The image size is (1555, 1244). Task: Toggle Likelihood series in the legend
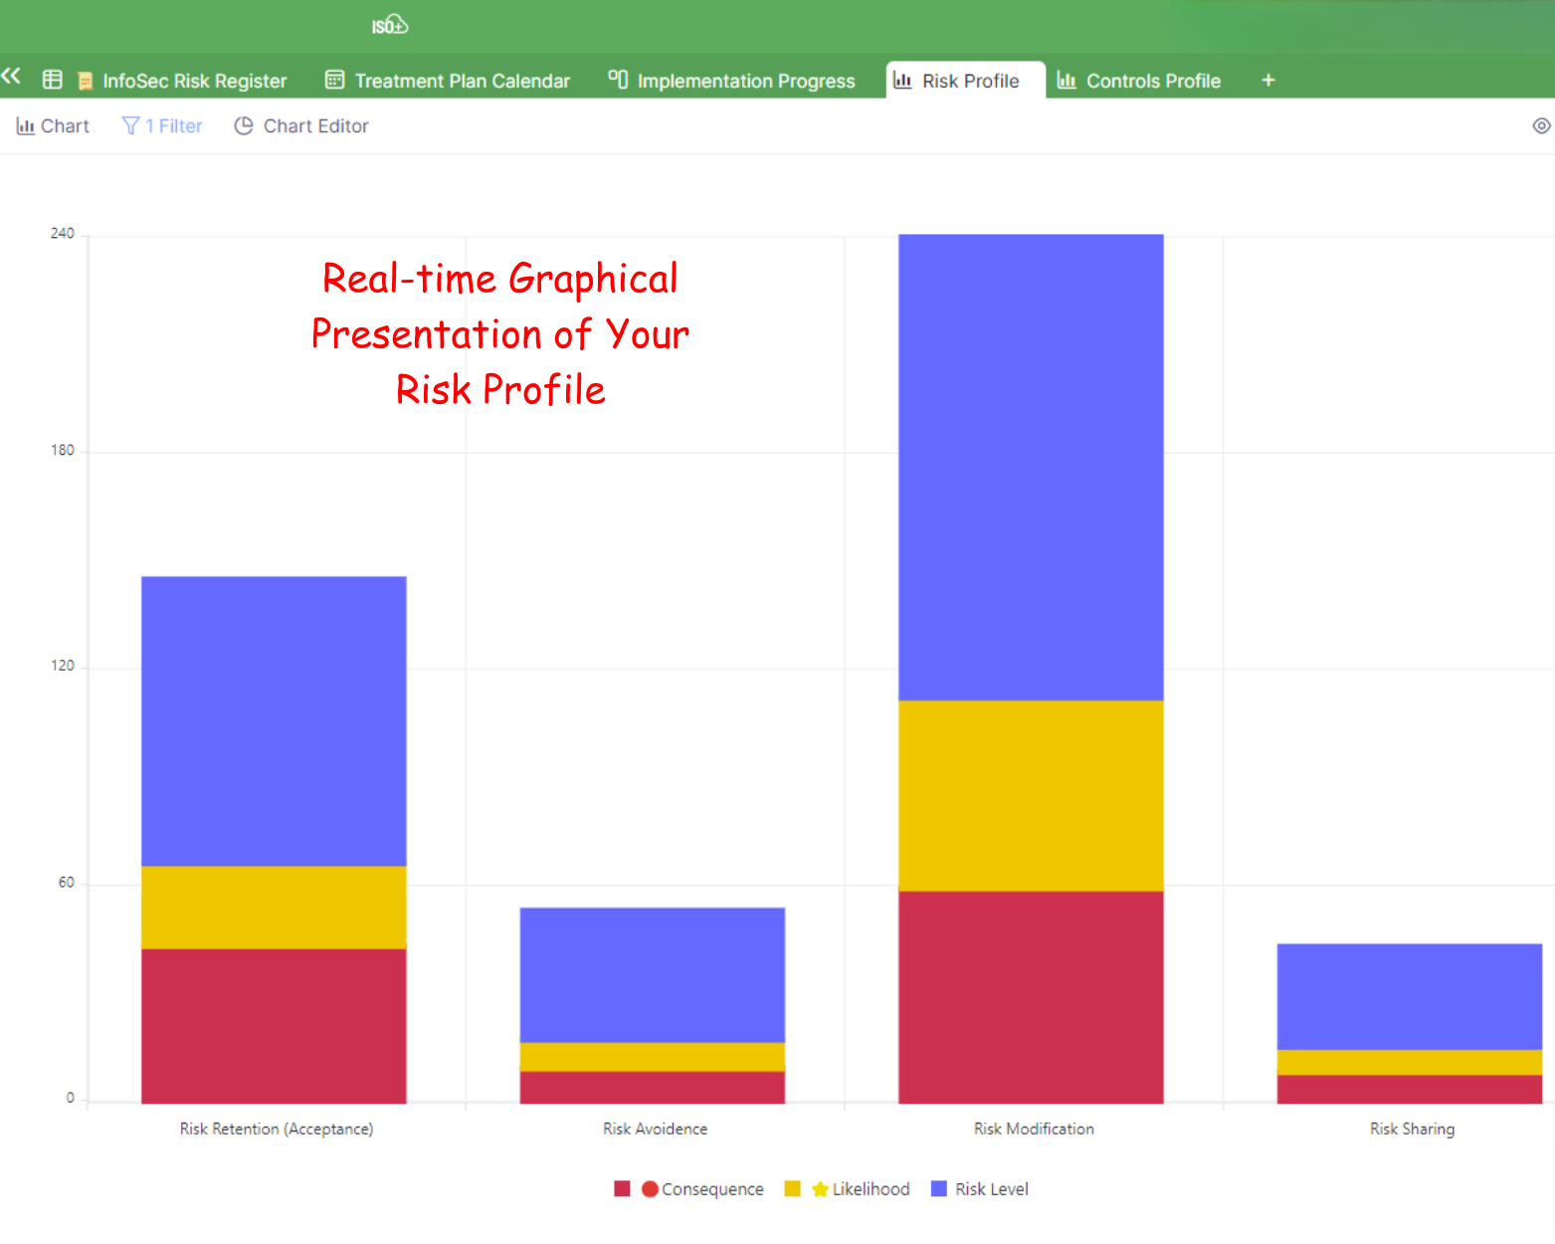click(870, 1189)
